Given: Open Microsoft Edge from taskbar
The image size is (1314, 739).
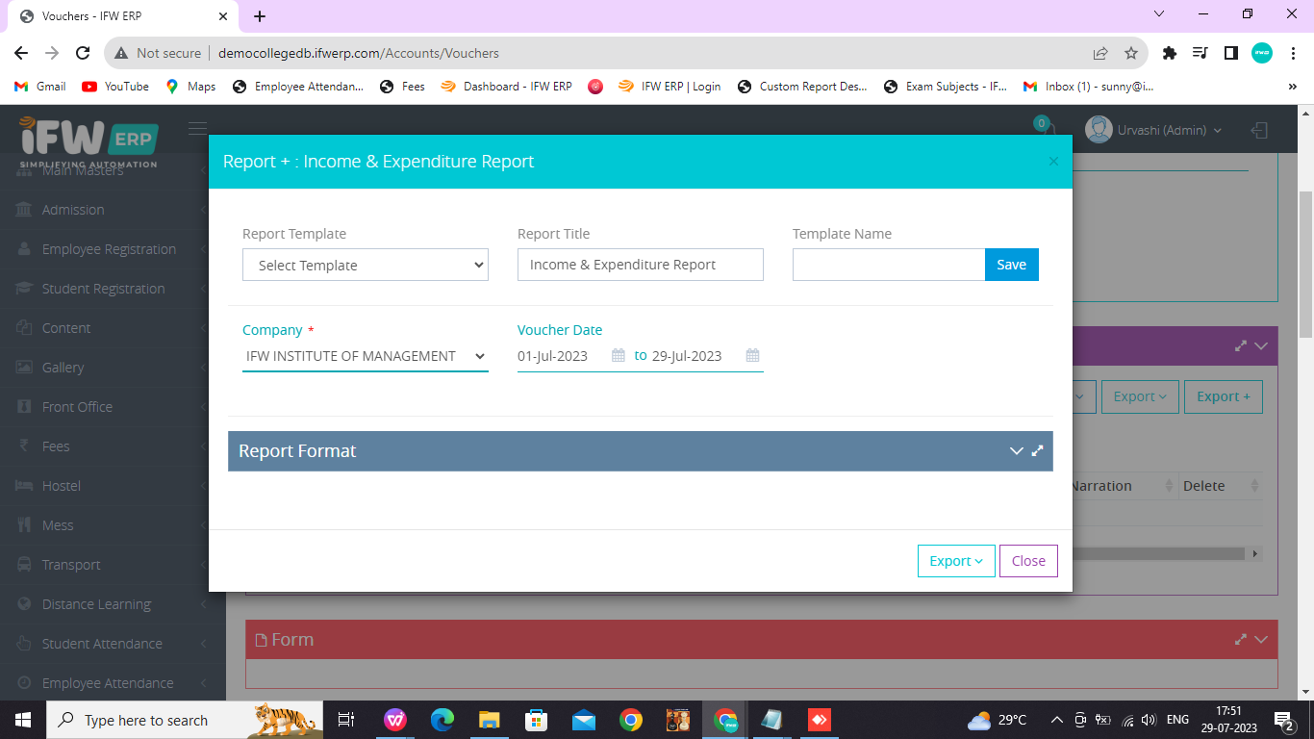Looking at the screenshot, I should [x=442, y=720].
